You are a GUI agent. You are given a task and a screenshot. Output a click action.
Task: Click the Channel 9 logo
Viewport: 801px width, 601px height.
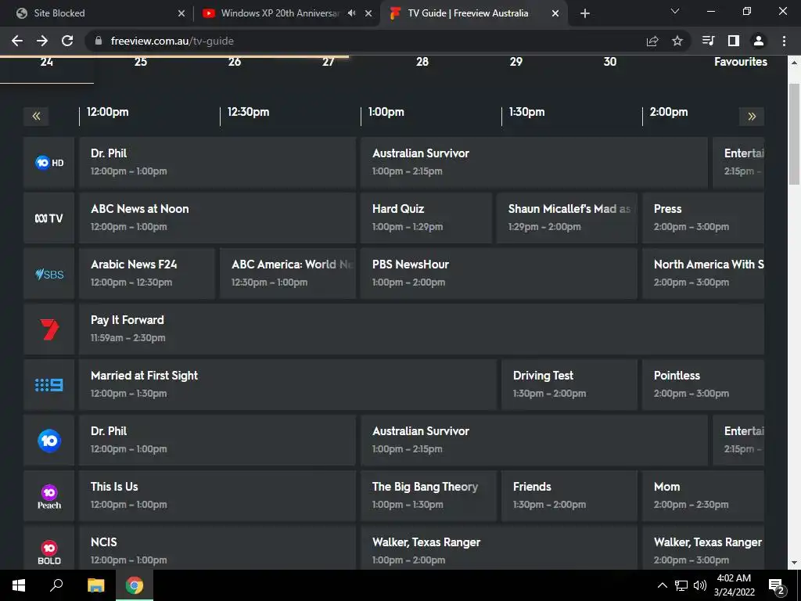[x=49, y=385]
